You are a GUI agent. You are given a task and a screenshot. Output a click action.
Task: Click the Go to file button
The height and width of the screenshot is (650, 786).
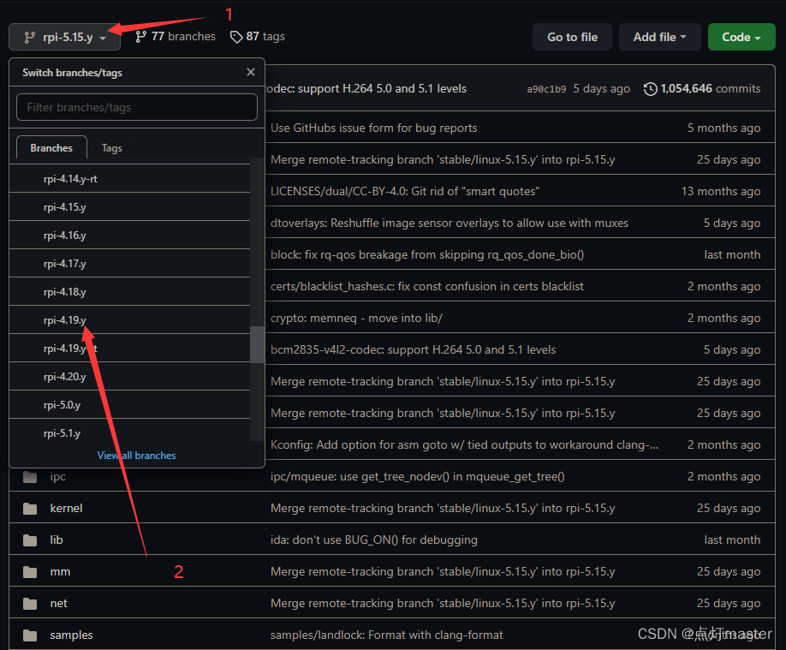pos(572,37)
